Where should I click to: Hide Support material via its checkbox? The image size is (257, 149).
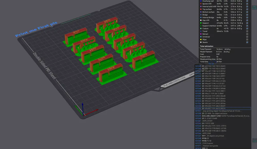tap(247, 23)
